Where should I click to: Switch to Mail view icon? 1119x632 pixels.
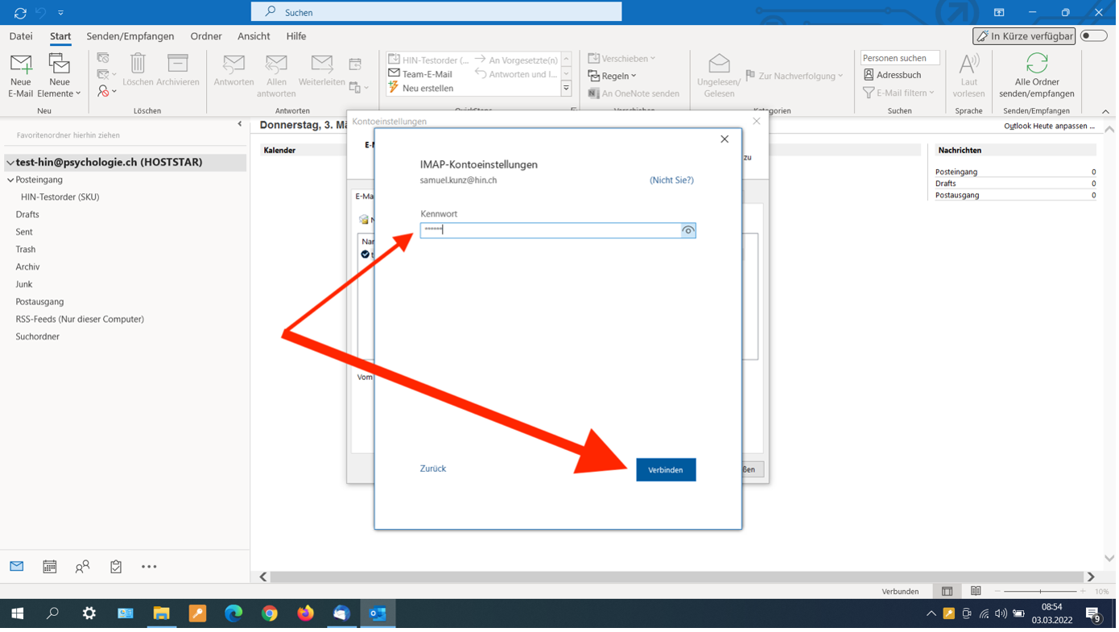pyautogui.click(x=17, y=567)
